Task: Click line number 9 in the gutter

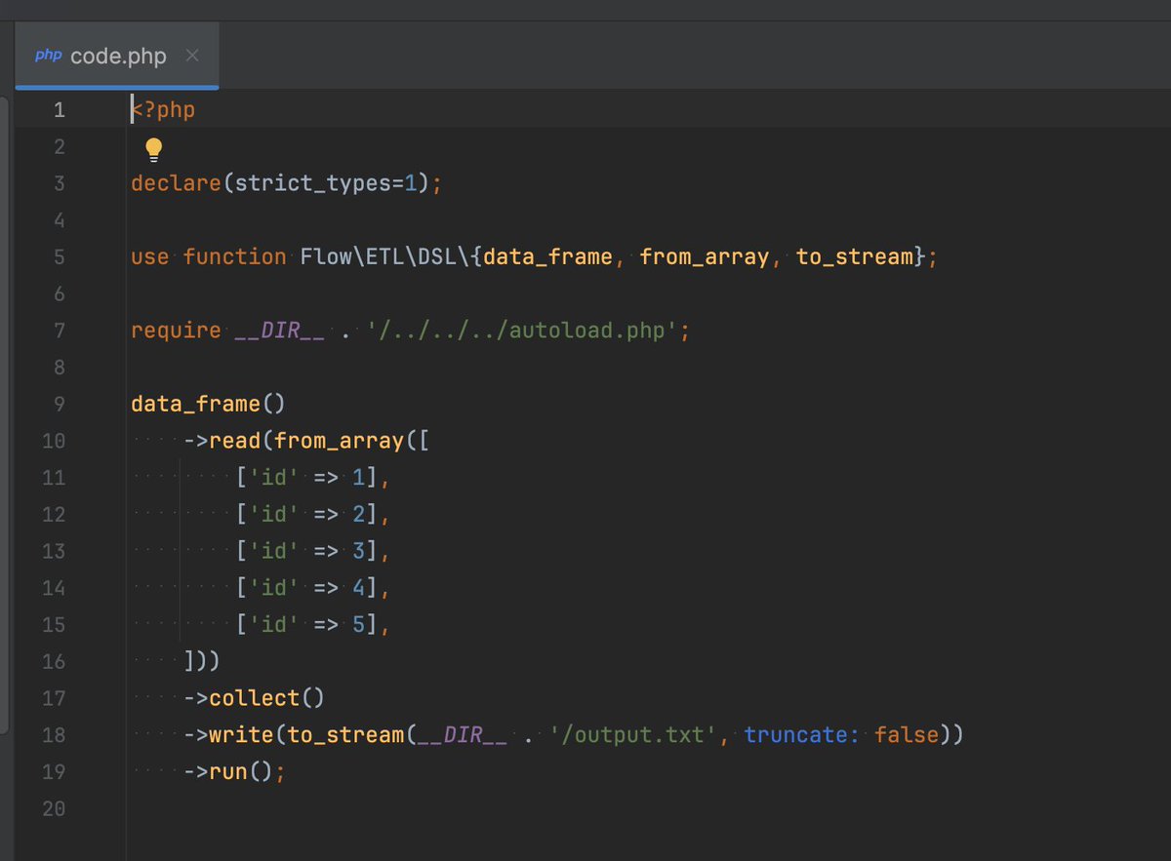Action: pos(60,404)
